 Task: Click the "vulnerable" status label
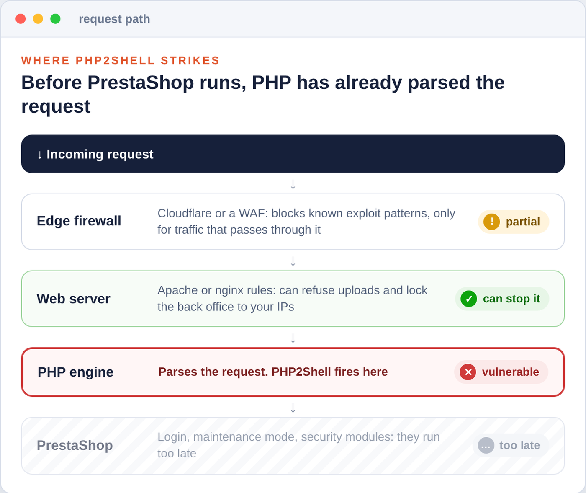coord(511,372)
